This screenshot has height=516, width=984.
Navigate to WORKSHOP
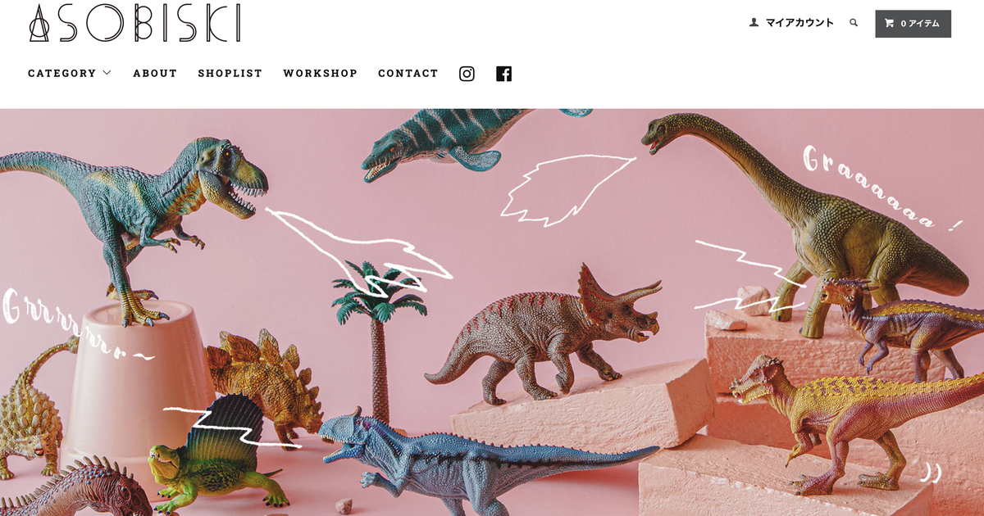coord(321,73)
